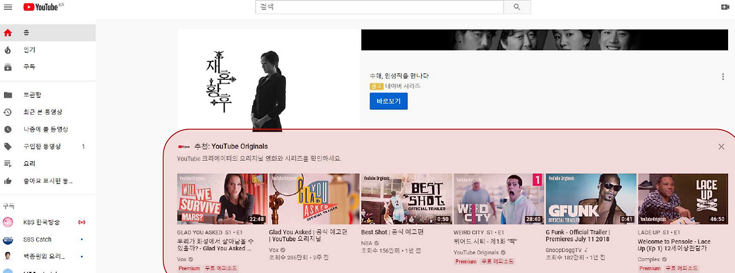Click the YouTube Originals section icon

[x=184, y=146]
